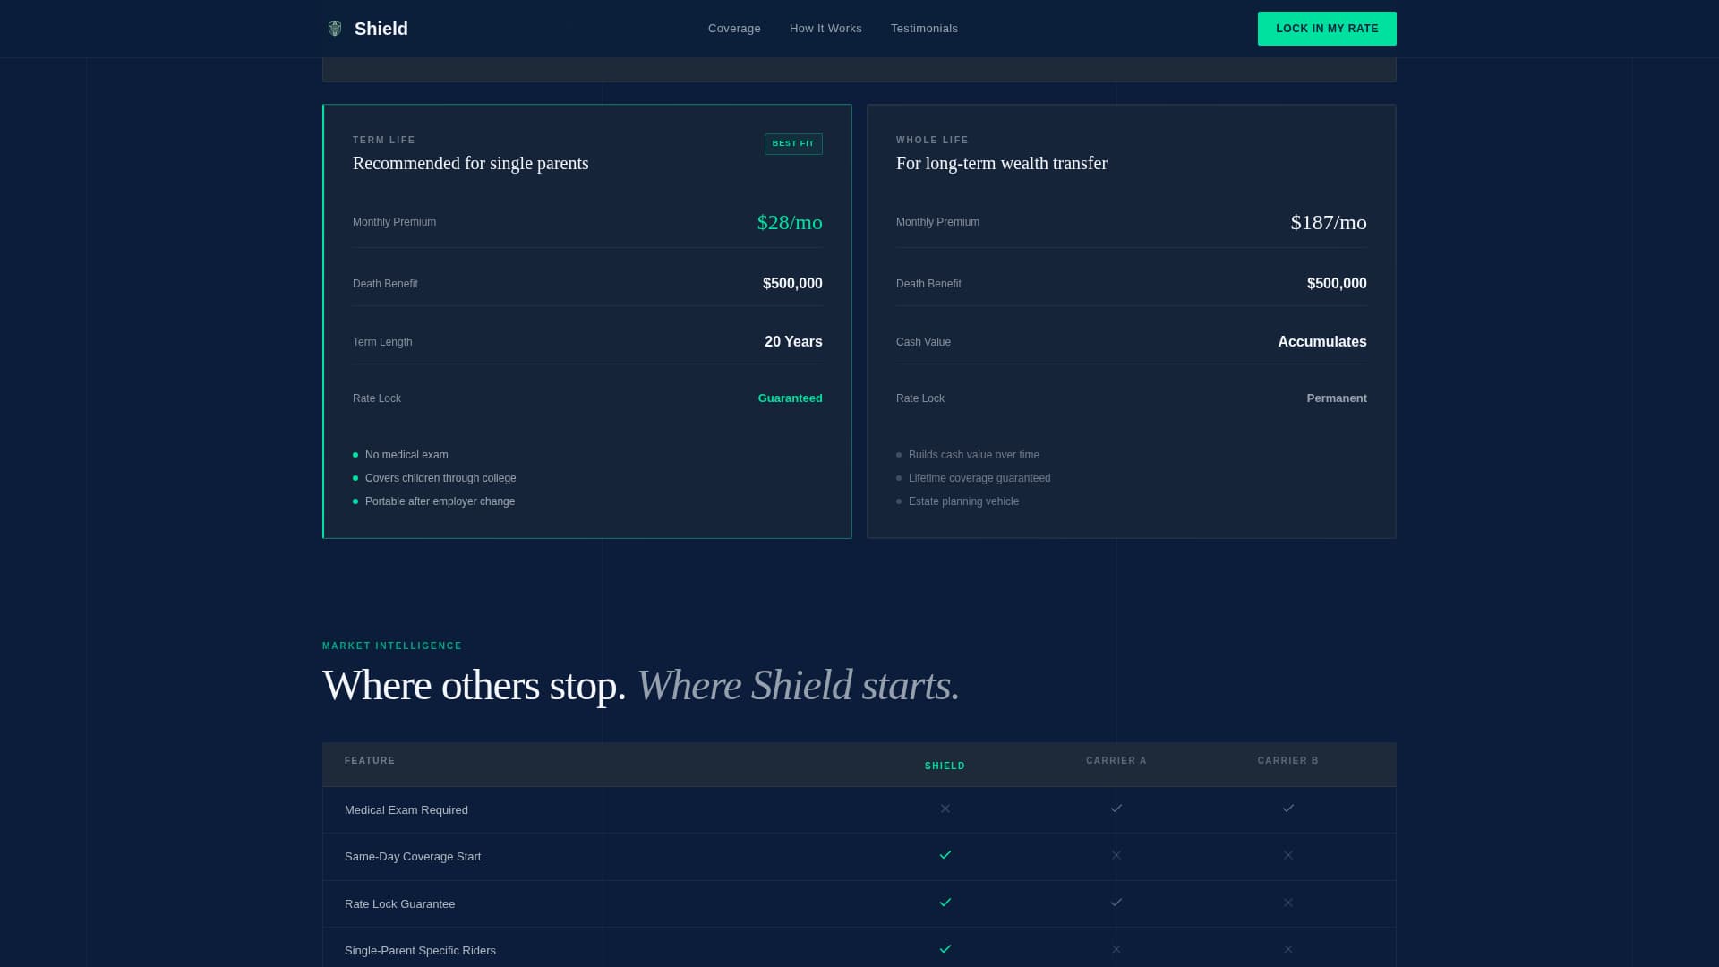
Task: Click Shield checkmark for Same-Day Coverage Start
Action: [x=945, y=855]
